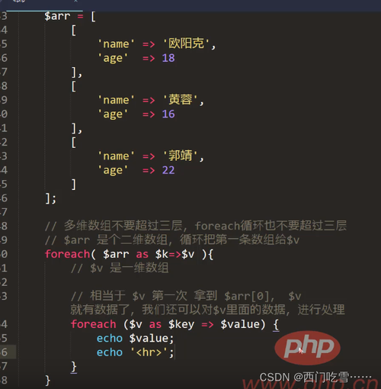The height and width of the screenshot is (389, 381).
Task: Click $arr inside the outer foreach parentheses
Action: [x=116, y=254]
